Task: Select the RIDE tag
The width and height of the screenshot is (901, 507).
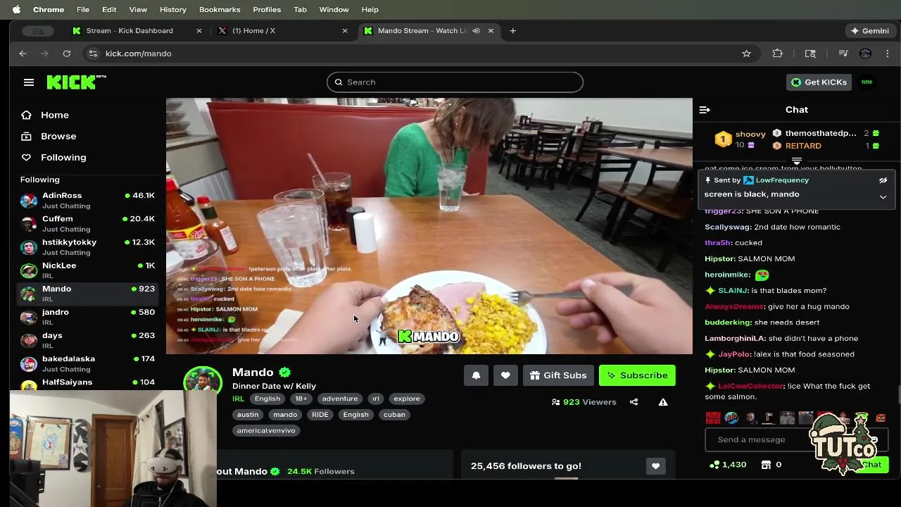Action: 320,415
